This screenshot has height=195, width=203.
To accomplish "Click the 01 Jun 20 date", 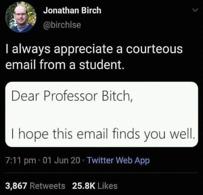I will (x=61, y=160).
